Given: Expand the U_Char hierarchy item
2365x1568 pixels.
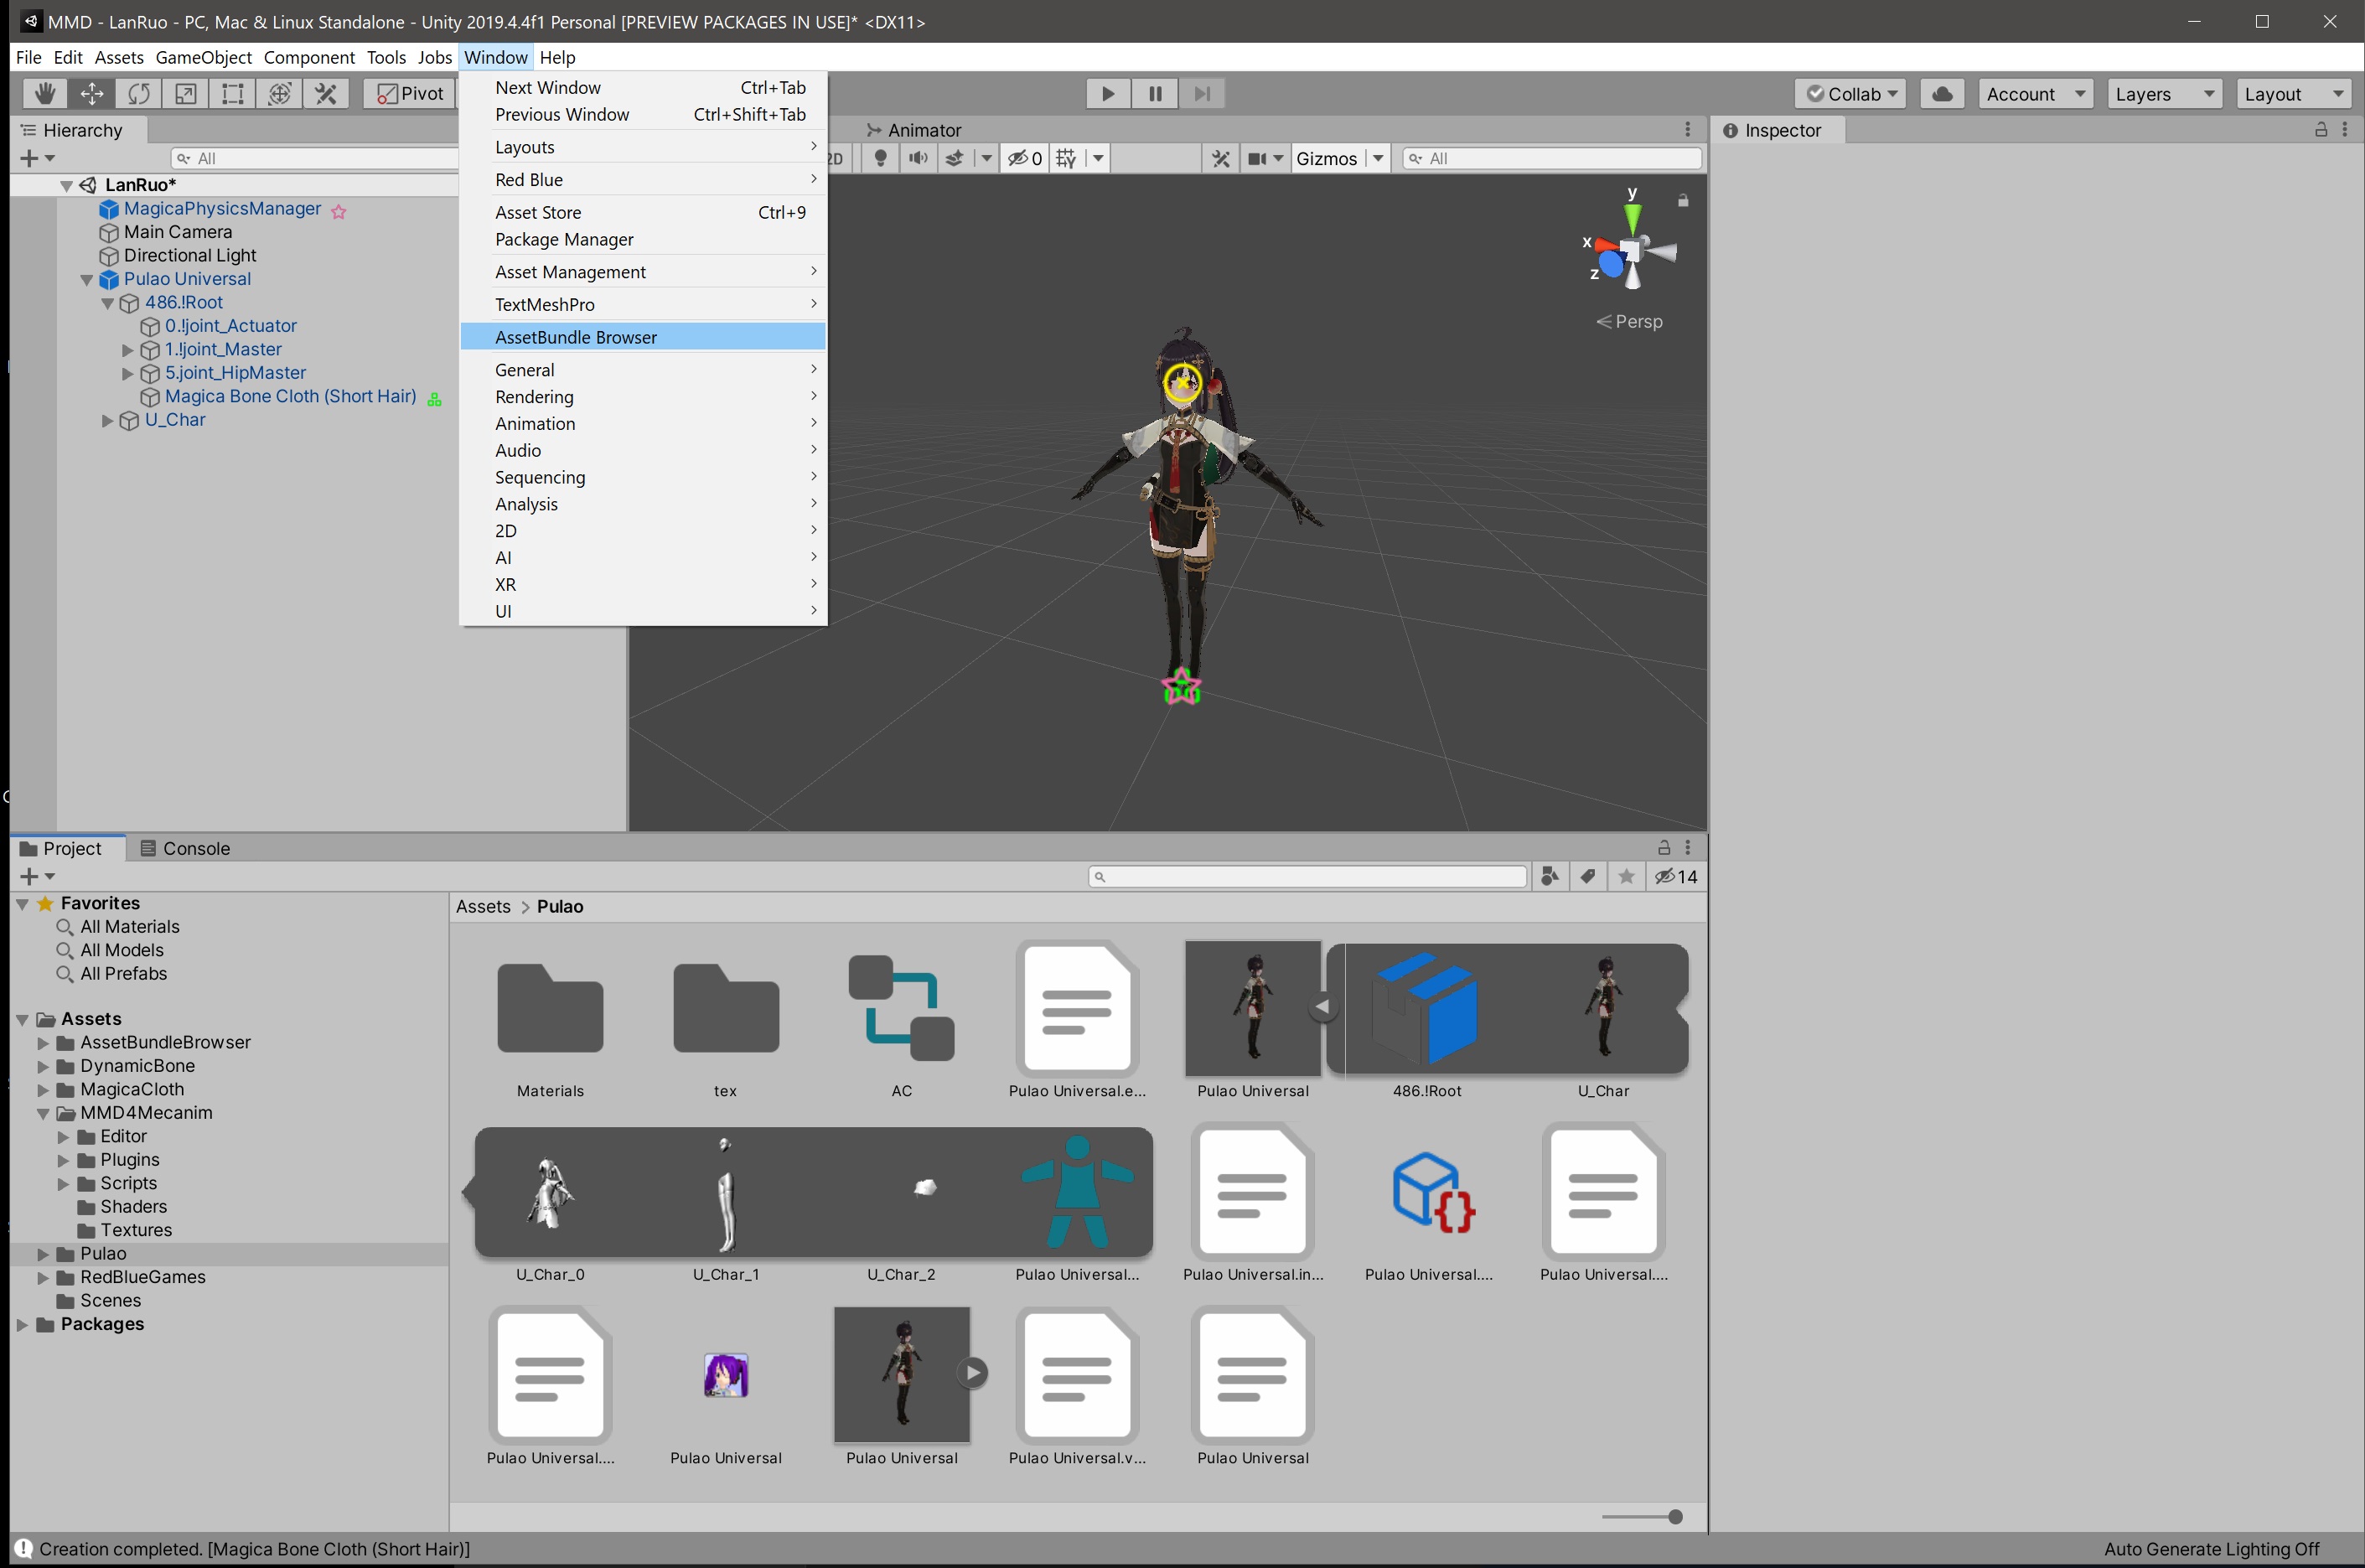Looking at the screenshot, I should [108, 421].
